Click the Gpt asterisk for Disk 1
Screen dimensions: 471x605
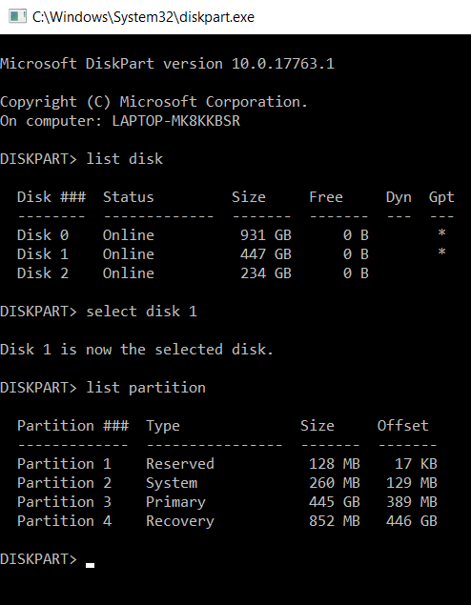pyautogui.click(x=441, y=252)
